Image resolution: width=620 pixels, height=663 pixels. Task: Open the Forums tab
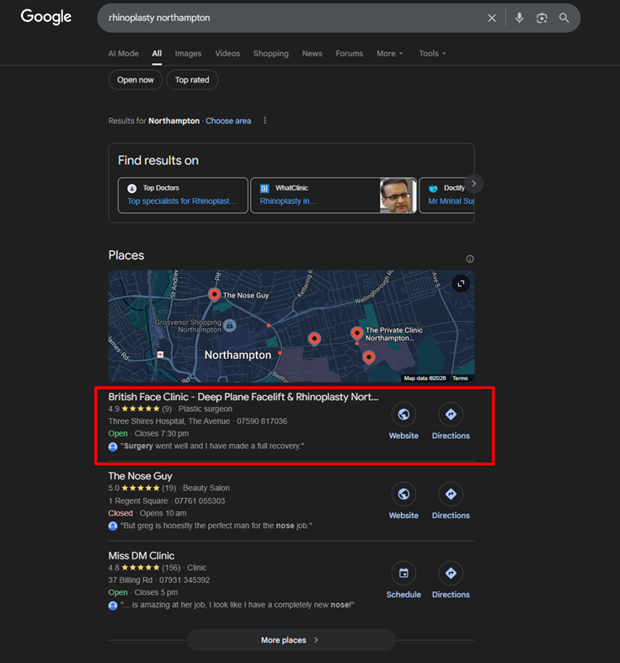pyautogui.click(x=350, y=54)
